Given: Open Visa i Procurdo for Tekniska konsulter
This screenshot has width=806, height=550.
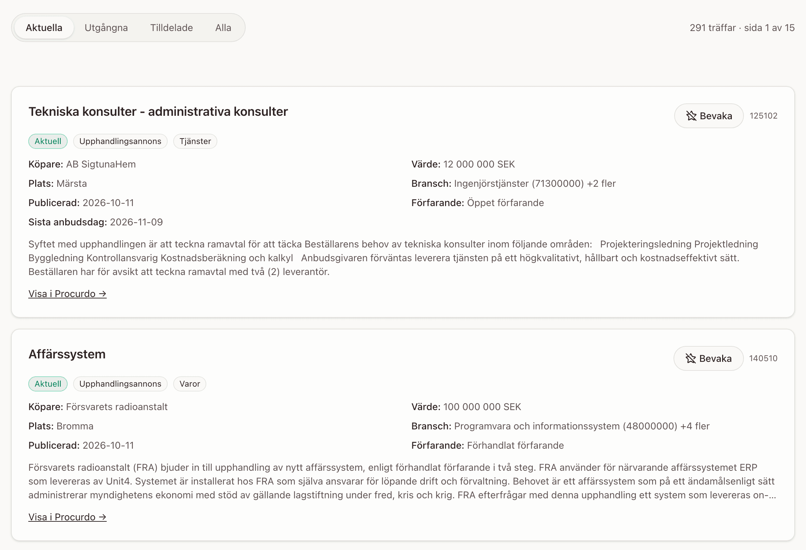Looking at the screenshot, I should pos(67,294).
